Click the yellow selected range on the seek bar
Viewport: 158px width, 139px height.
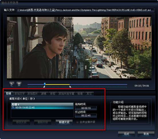tap(57, 84)
